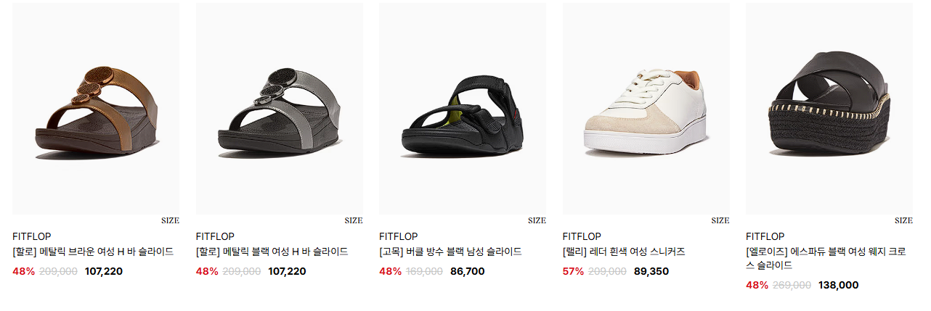931x311 pixels.
Task: Click FITFLOP brand above the Eloise wedge title
Action: tap(765, 236)
